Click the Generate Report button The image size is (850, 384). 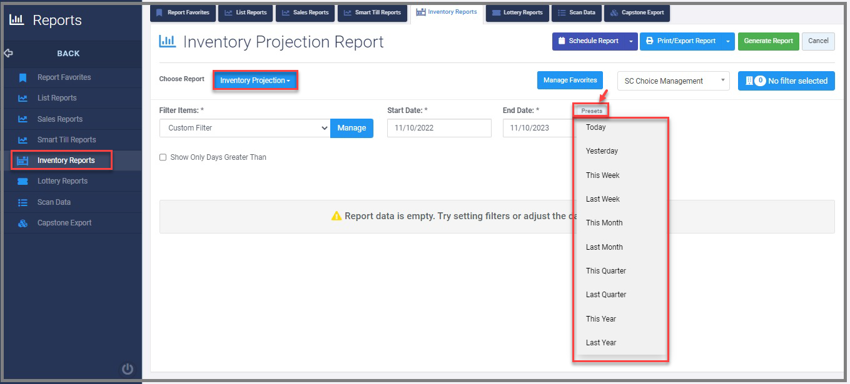click(768, 41)
